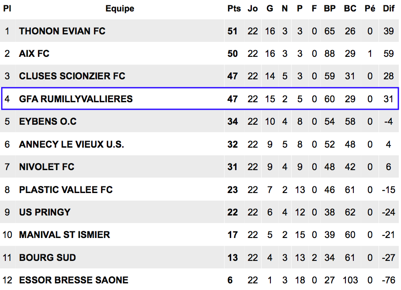The height and width of the screenshot is (290, 401).
Task: Click the BC column header
Action: 350,8
